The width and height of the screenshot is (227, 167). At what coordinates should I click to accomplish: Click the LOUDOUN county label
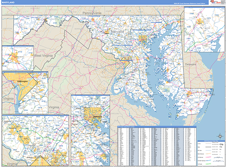[95, 52]
